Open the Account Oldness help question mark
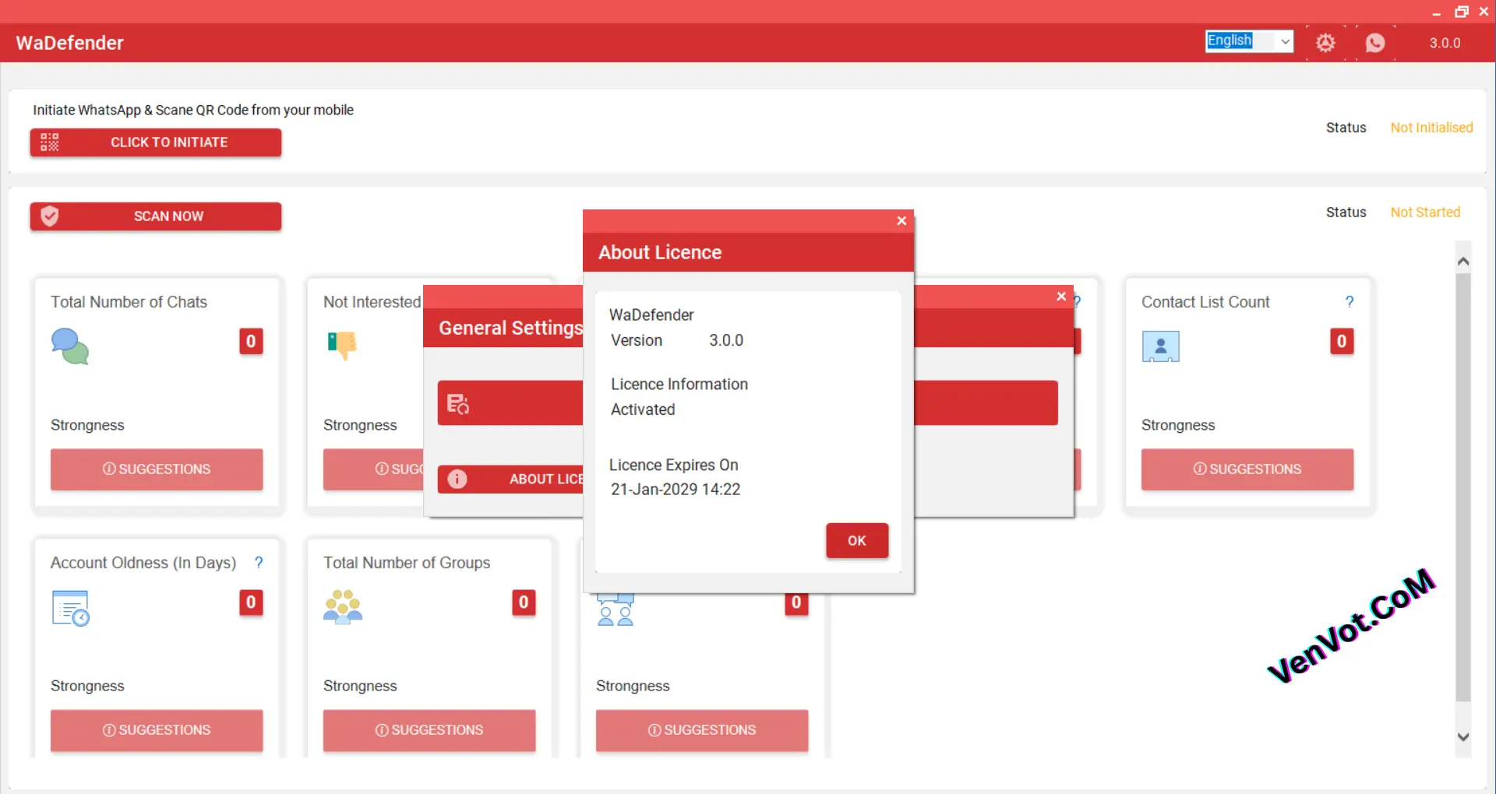 pos(259,562)
